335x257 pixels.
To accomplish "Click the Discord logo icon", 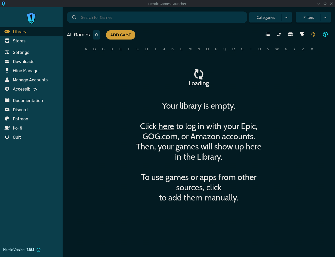I will tap(7, 109).
